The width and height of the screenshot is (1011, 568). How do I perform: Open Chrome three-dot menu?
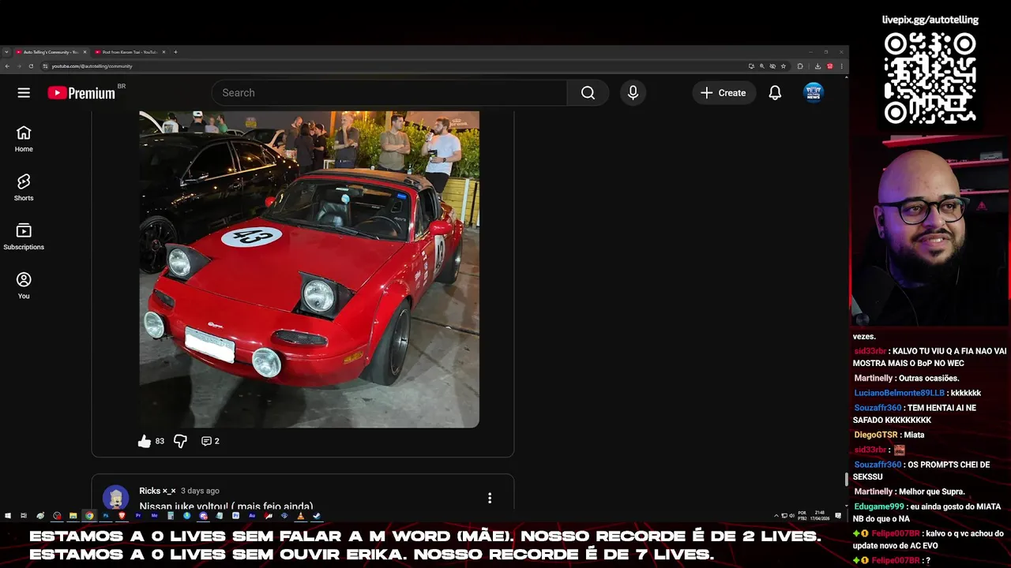(841, 66)
